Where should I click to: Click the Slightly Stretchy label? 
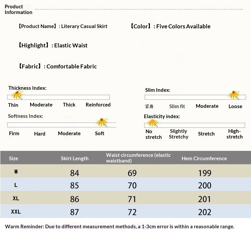point(178,134)
